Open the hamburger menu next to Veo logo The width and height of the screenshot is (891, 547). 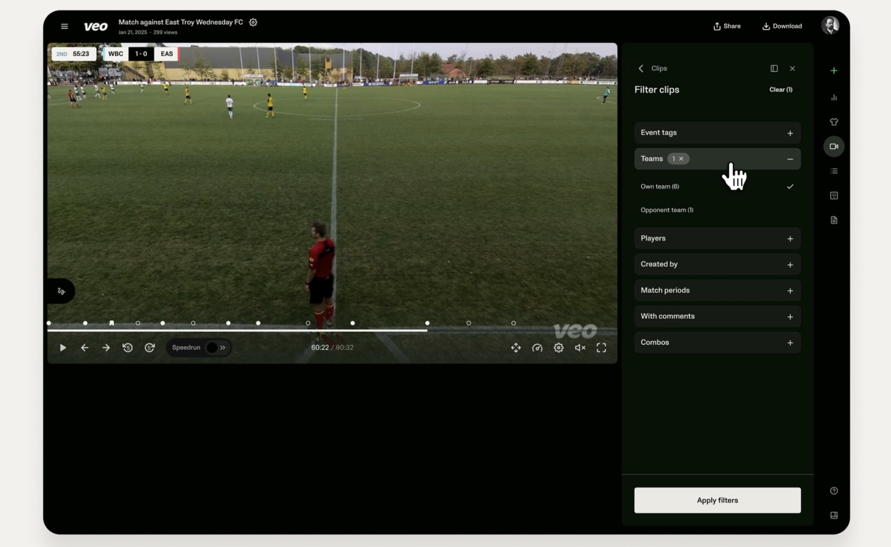pos(65,26)
